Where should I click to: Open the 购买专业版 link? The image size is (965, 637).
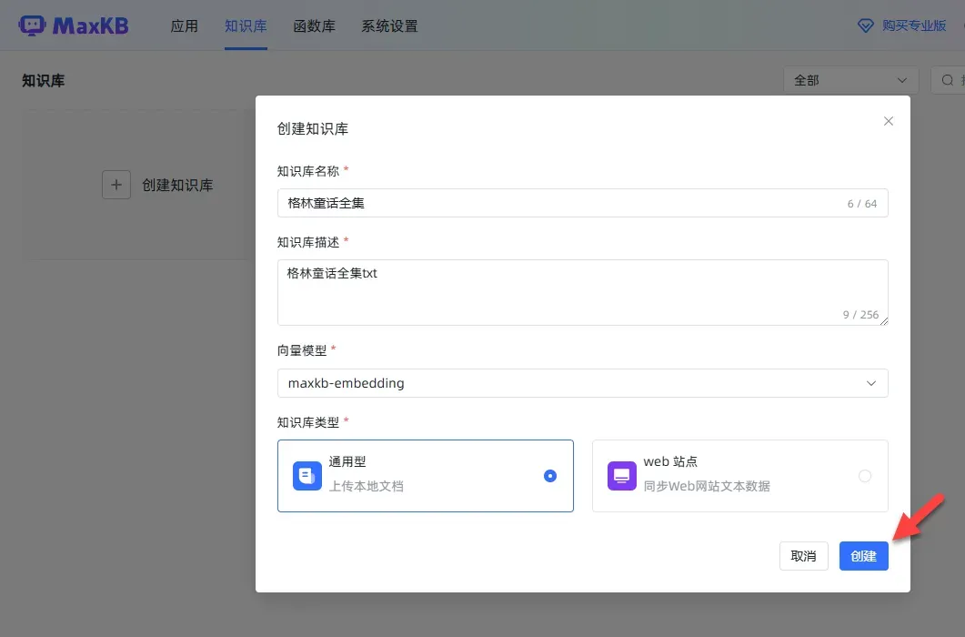click(914, 25)
